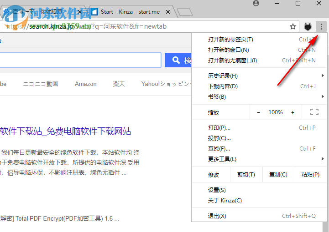The width and height of the screenshot is (329, 232).
Task: Click the Kinza wolf extension icon
Action: point(308,26)
